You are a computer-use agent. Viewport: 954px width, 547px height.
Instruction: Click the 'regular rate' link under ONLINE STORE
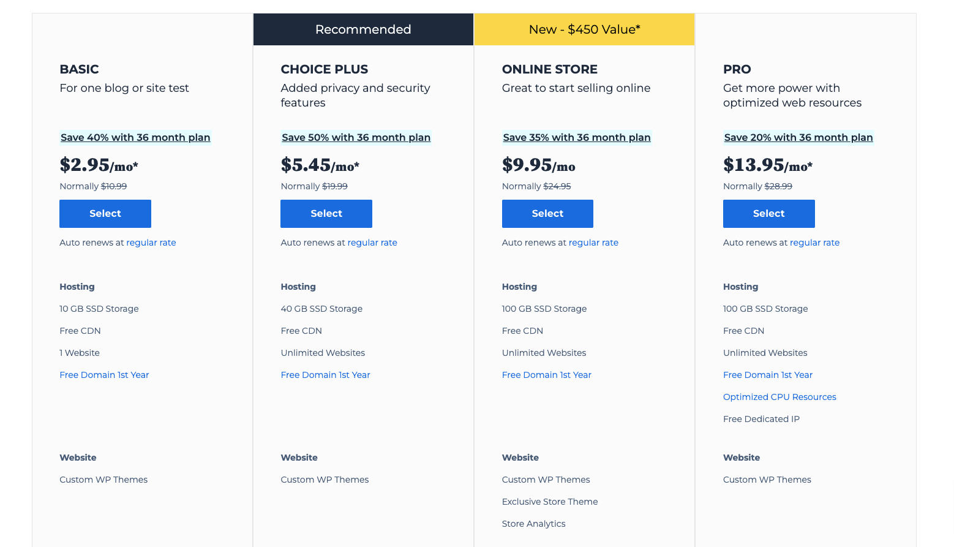point(593,242)
